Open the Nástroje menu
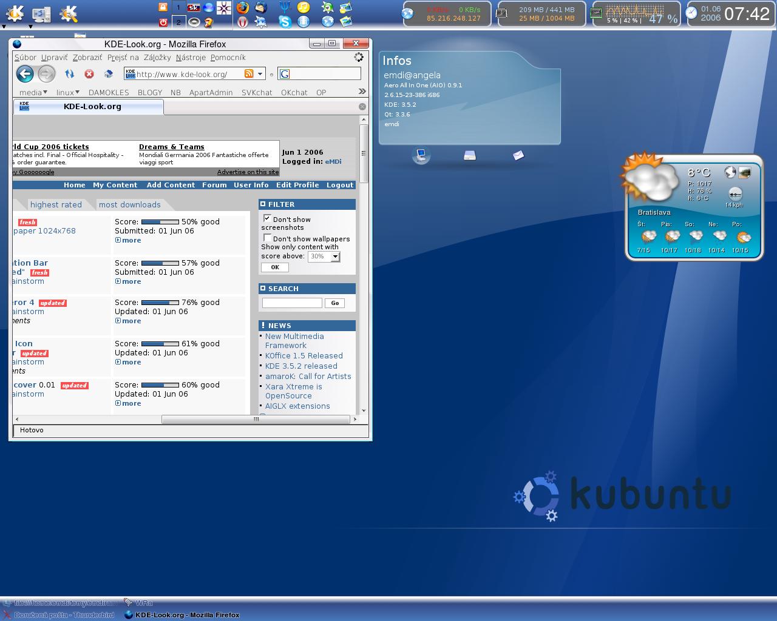777x621 pixels. point(191,58)
